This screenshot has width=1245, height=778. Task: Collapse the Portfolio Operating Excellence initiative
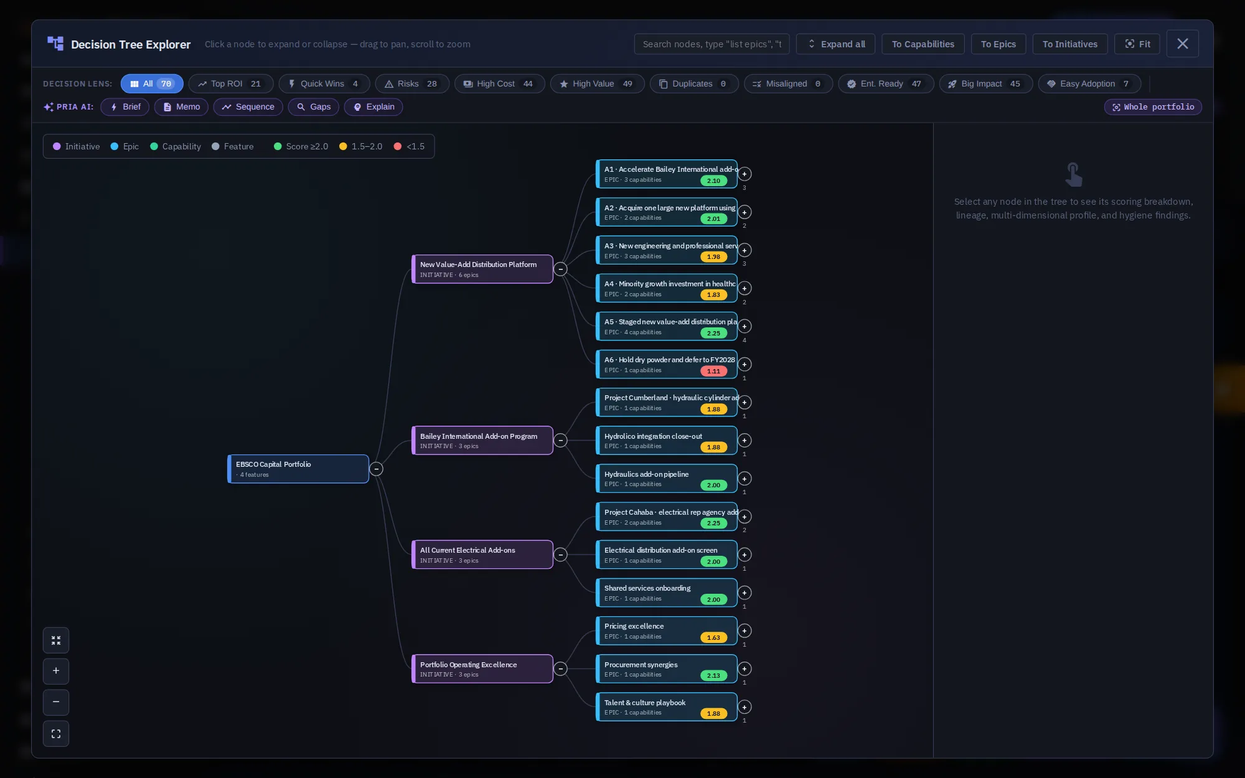click(x=561, y=669)
